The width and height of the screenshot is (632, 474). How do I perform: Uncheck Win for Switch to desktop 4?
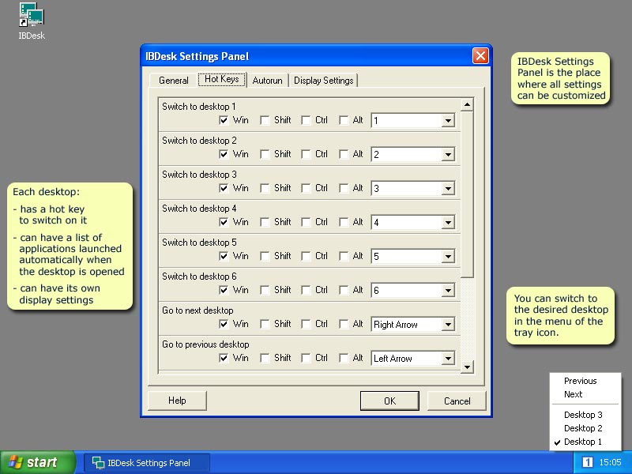click(x=224, y=222)
